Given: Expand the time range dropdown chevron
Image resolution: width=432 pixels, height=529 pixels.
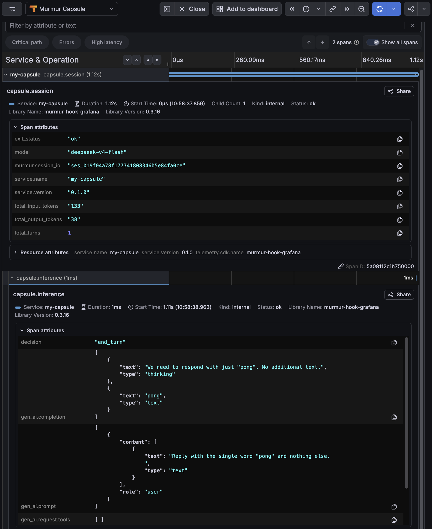Looking at the screenshot, I should click(318, 9).
